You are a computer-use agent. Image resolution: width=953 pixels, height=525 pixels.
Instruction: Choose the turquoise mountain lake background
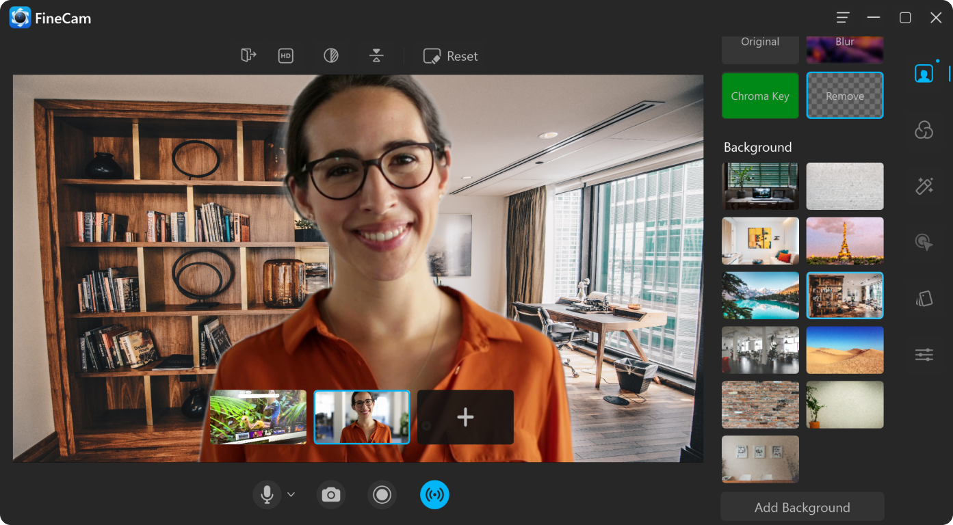coord(760,295)
